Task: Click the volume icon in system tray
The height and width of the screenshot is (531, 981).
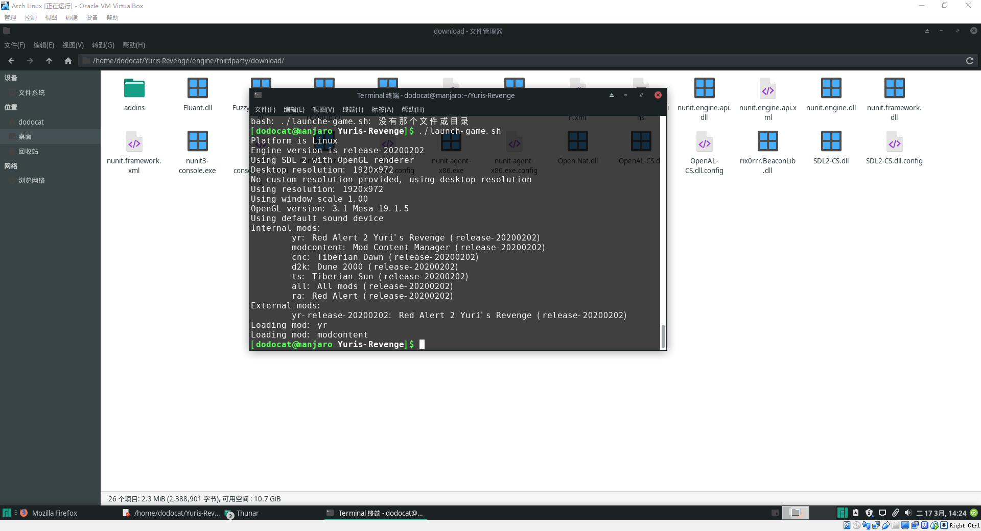Action: click(908, 513)
